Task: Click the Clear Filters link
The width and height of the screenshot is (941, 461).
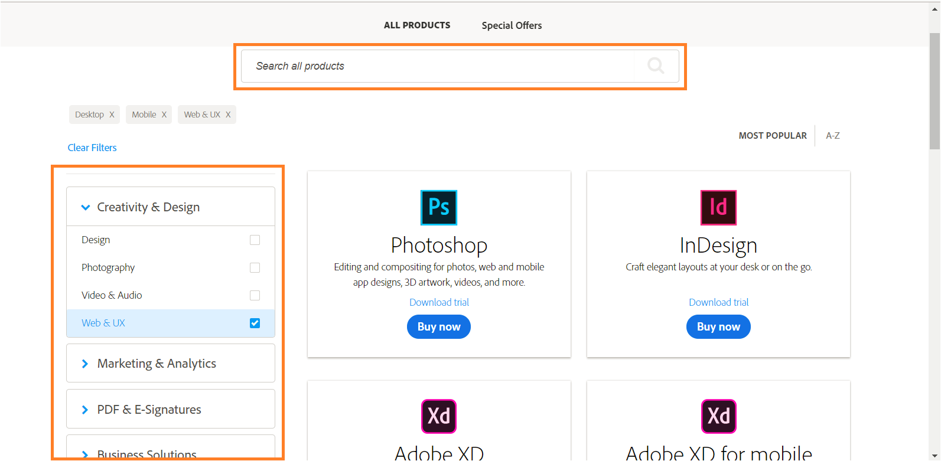Action: coord(92,148)
